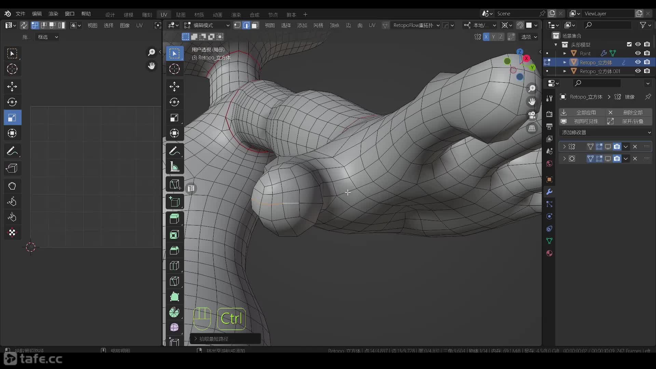Open 编辑模式 mode dropdown
The image size is (656, 369).
pyautogui.click(x=207, y=25)
